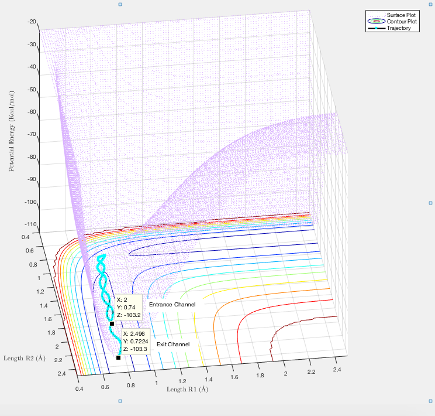Select the black data marker at X: 2

112,323
